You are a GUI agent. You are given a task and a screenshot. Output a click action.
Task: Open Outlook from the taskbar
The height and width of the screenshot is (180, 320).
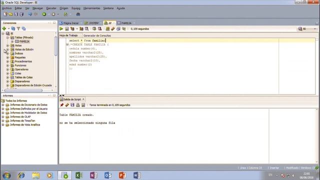(108, 175)
